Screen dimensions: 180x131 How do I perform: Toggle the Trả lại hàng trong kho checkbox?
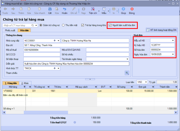[83, 25]
